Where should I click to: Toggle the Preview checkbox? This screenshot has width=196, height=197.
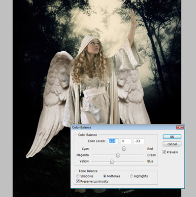coord(164,152)
